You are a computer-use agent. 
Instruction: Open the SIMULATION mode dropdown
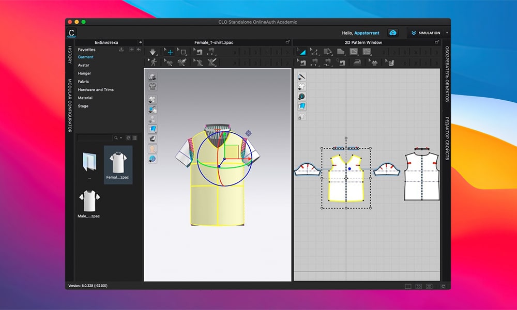447,33
